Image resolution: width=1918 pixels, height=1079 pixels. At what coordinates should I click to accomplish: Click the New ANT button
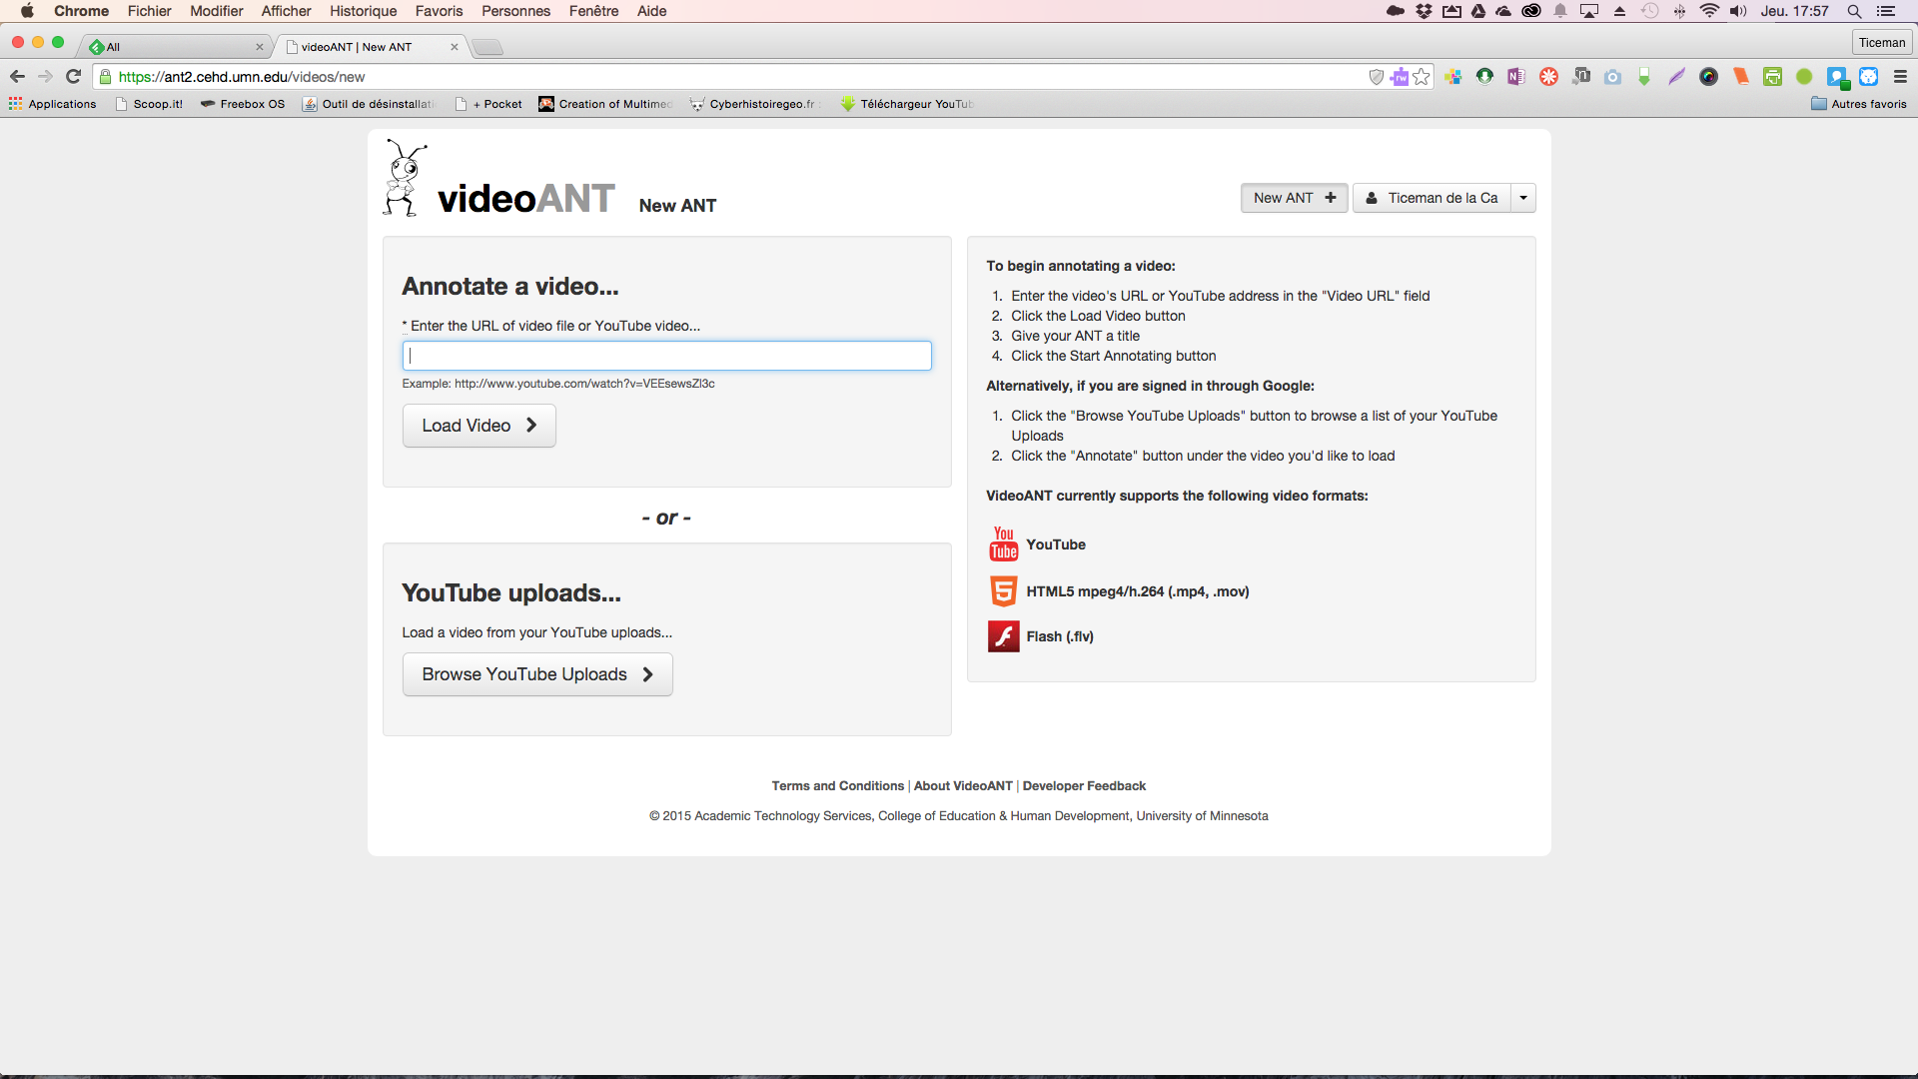[x=1294, y=198]
